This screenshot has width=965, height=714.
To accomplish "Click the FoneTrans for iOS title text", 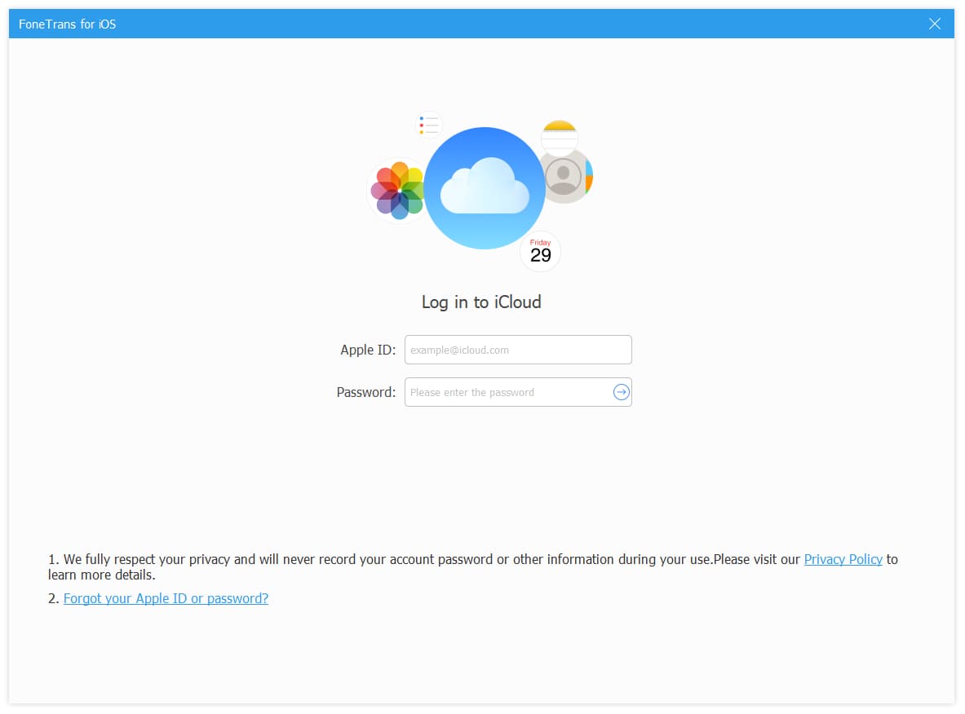I will [x=67, y=24].
